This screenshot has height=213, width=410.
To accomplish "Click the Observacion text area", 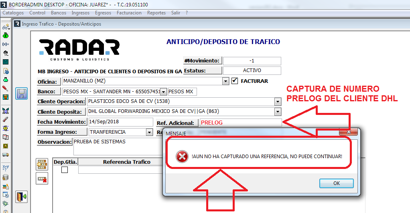I will click(x=118, y=147).
